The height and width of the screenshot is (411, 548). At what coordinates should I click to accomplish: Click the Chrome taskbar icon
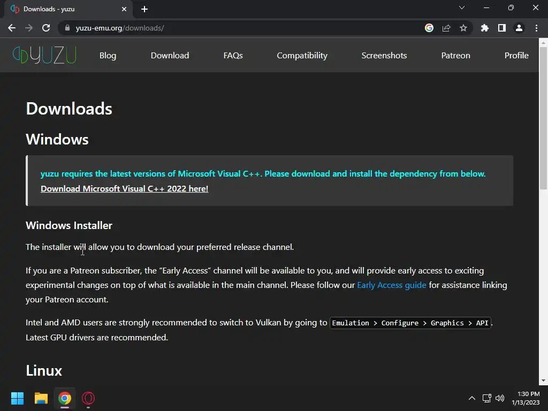point(65,398)
